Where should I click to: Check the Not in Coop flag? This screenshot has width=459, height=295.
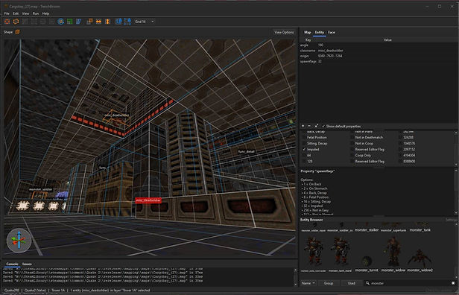pos(352,143)
